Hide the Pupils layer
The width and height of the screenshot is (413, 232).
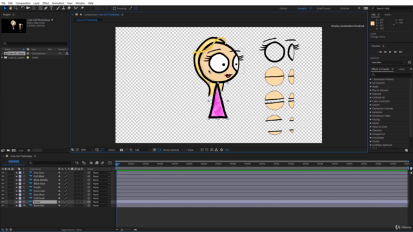[x=3, y=188]
